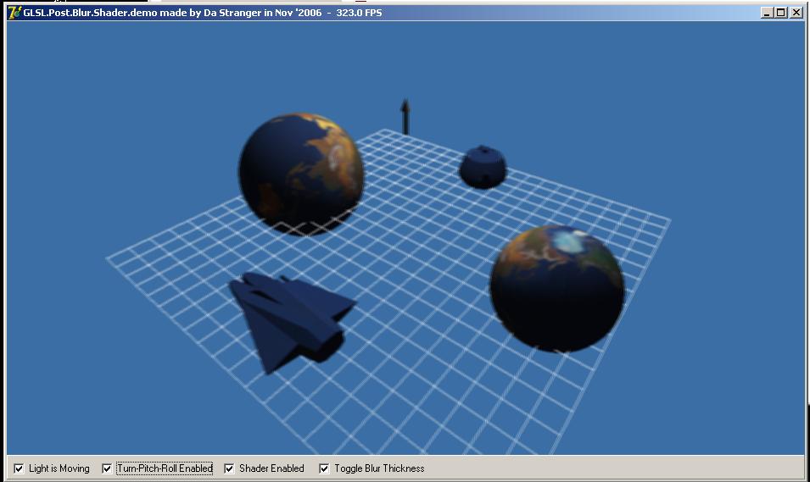Click the small dark blue dome object
This screenshot has width=810, height=482.
pyautogui.click(x=483, y=167)
